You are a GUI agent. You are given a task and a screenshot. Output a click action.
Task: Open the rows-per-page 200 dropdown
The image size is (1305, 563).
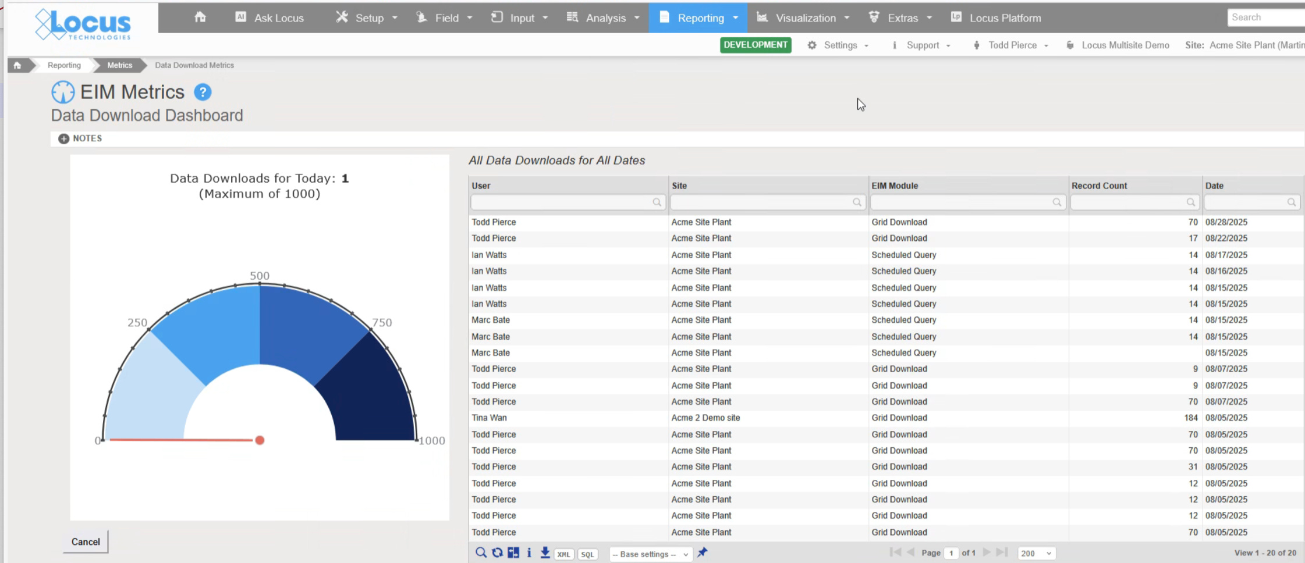1036,554
